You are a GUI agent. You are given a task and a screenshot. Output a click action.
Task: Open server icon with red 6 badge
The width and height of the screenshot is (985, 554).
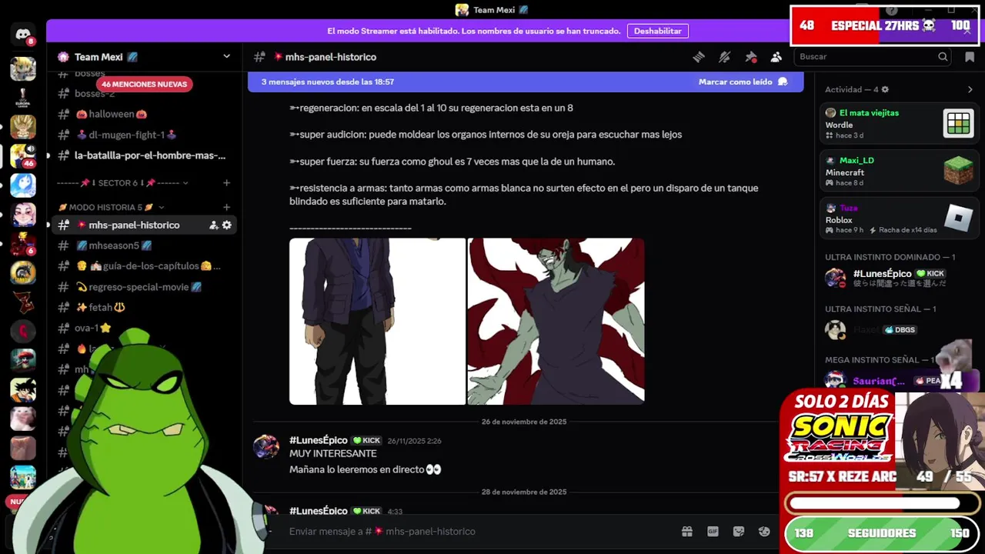click(x=23, y=243)
